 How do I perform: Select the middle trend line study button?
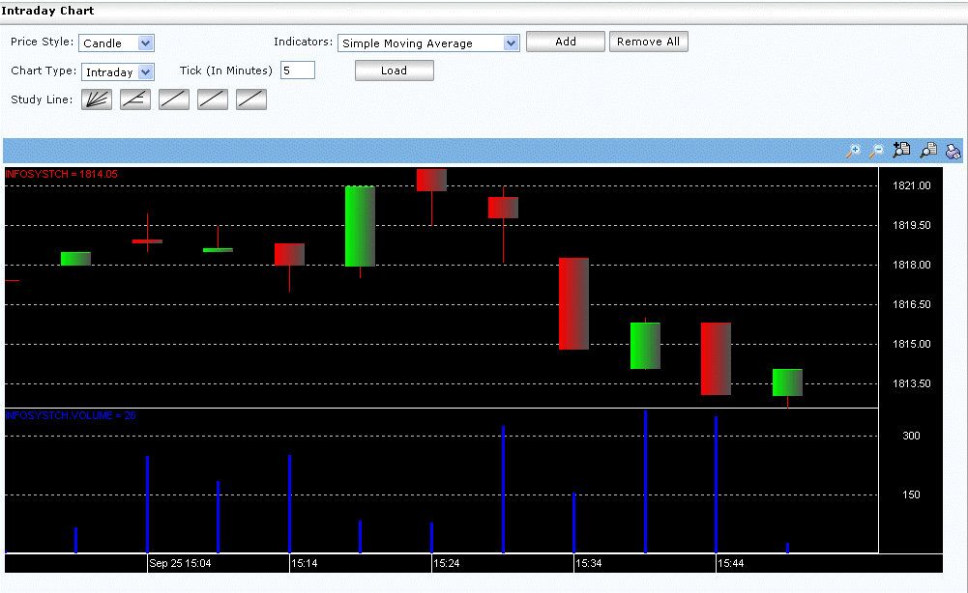coord(212,99)
